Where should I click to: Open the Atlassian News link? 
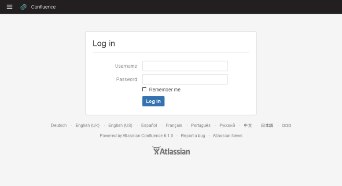tap(228, 136)
